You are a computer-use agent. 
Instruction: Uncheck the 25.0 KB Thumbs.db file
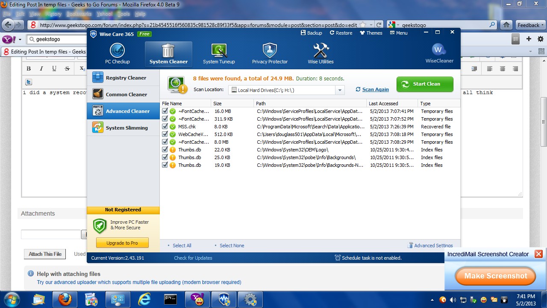165,157
